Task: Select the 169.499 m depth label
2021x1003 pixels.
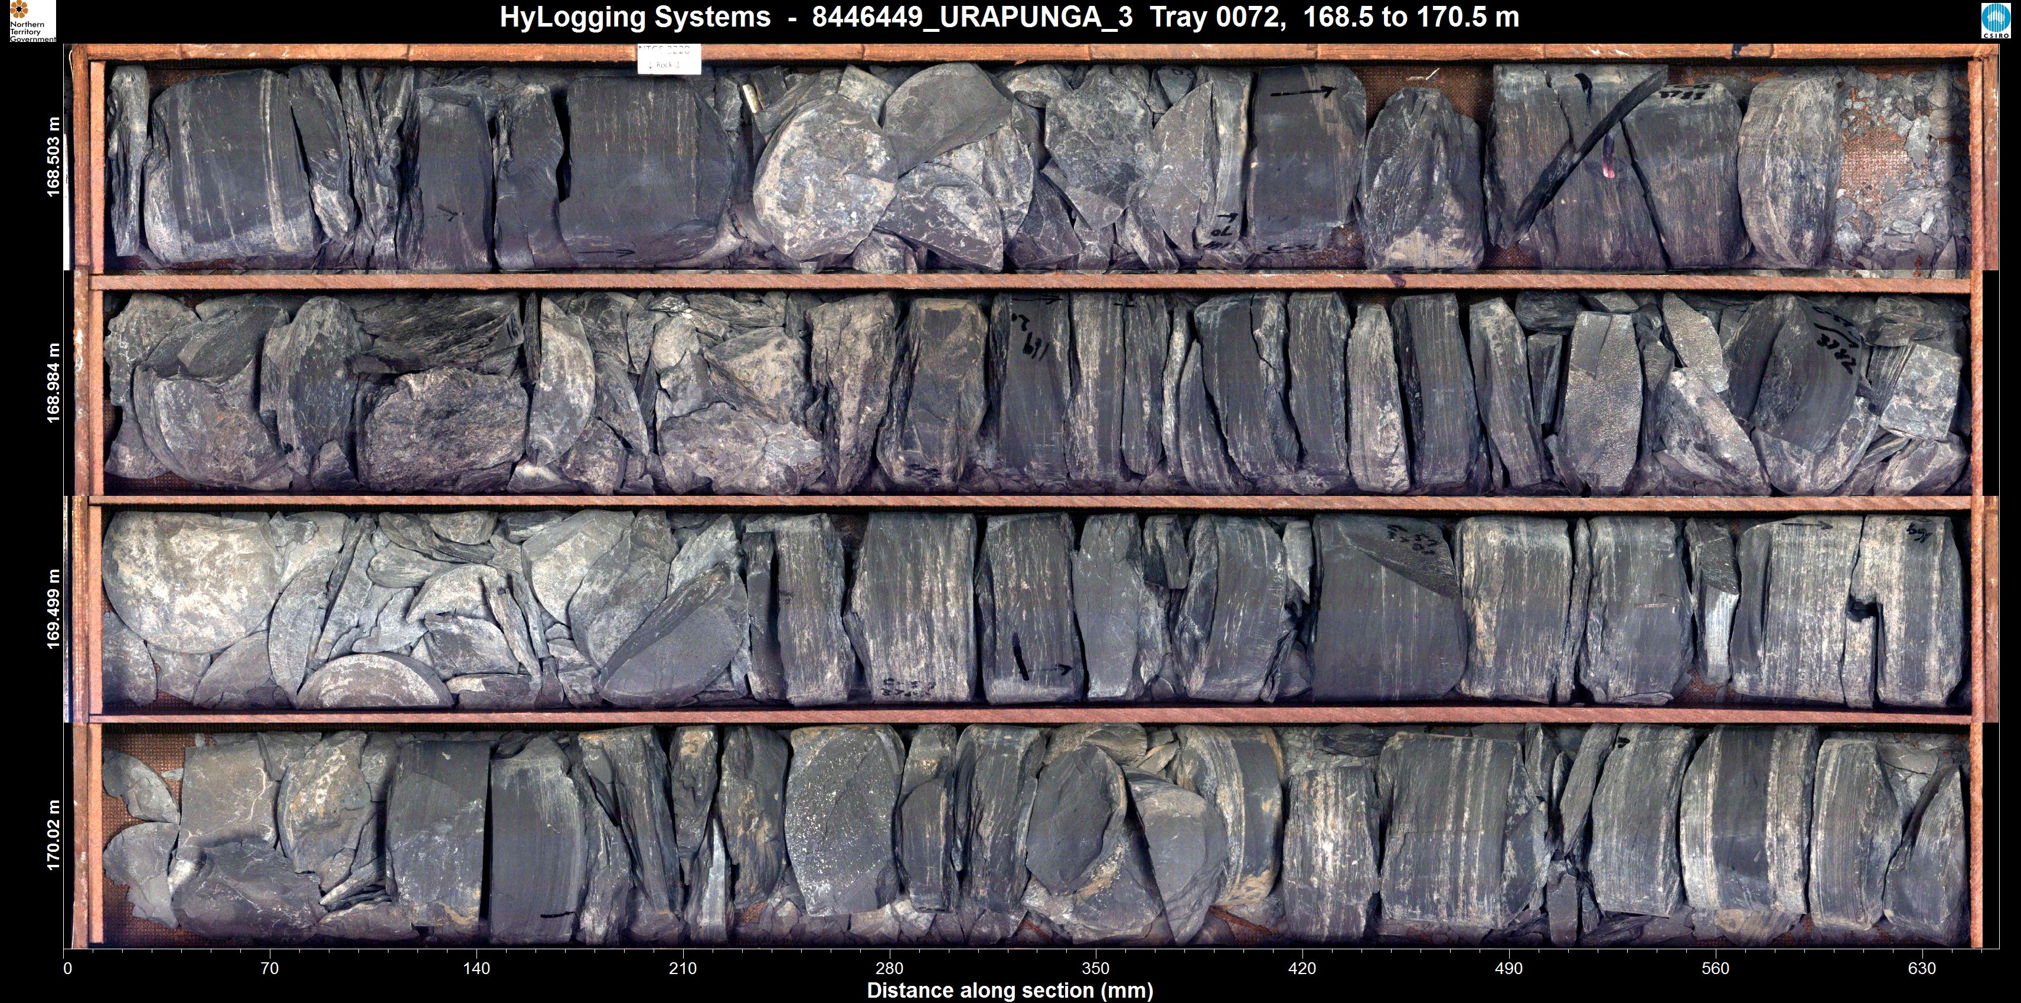Action: click(53, 609)
